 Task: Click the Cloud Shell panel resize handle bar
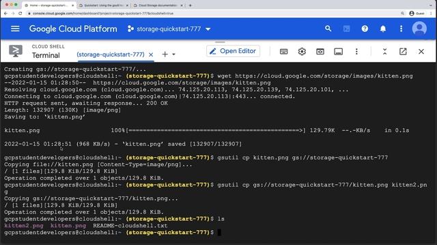[220, 42]
